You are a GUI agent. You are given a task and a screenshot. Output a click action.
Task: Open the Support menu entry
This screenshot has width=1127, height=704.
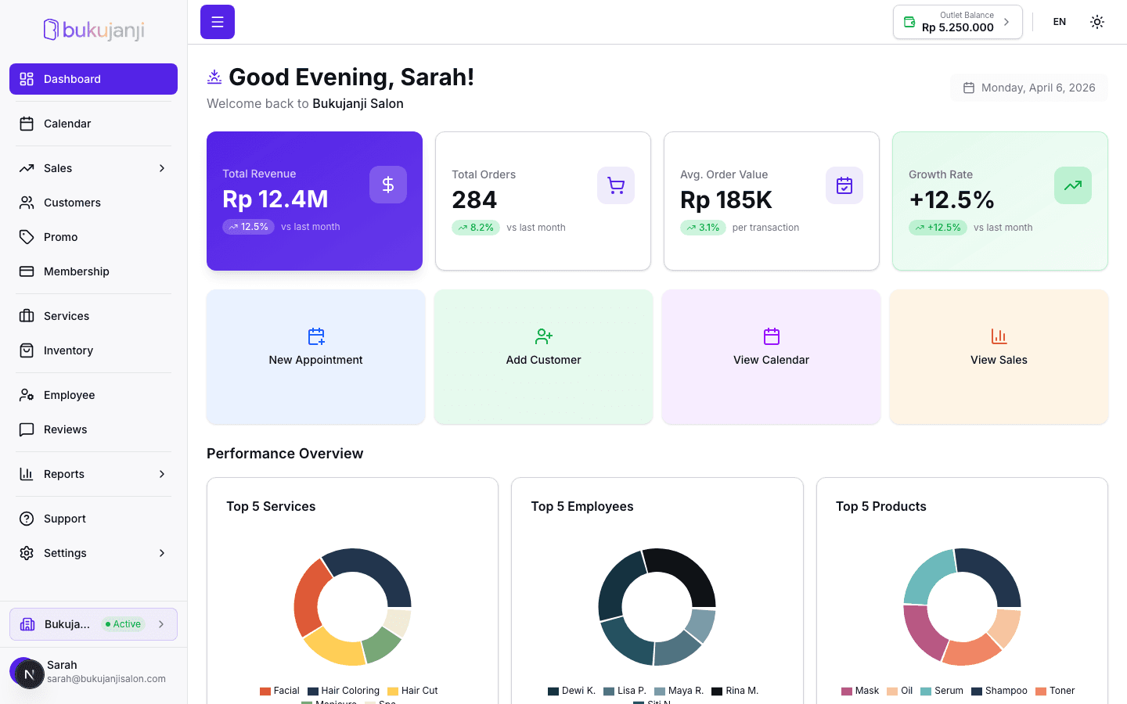point(64,519)
